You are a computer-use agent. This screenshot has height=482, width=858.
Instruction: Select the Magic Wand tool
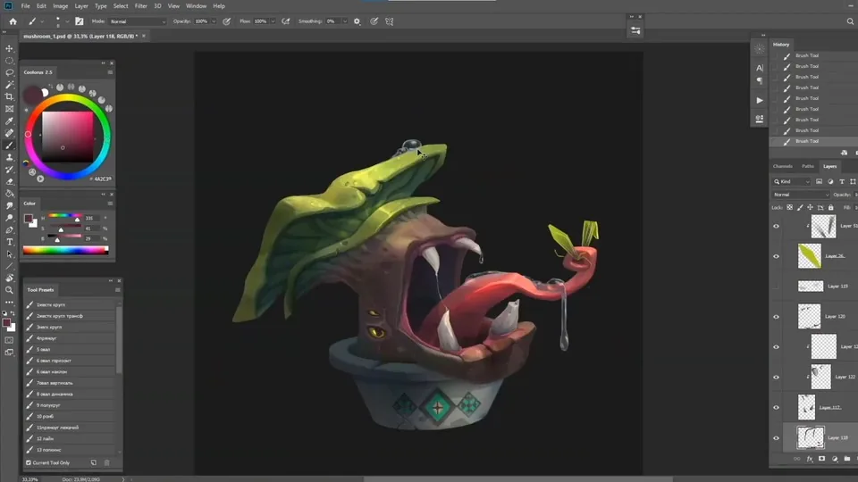[9, 85]
